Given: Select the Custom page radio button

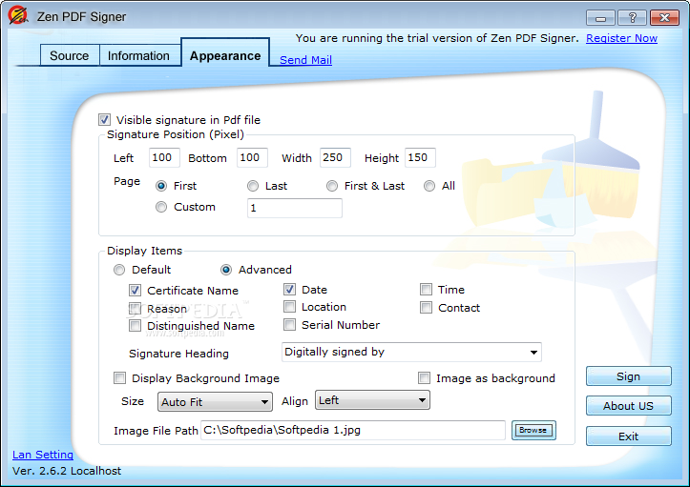Looking at the screenshot, I should 161,207.
